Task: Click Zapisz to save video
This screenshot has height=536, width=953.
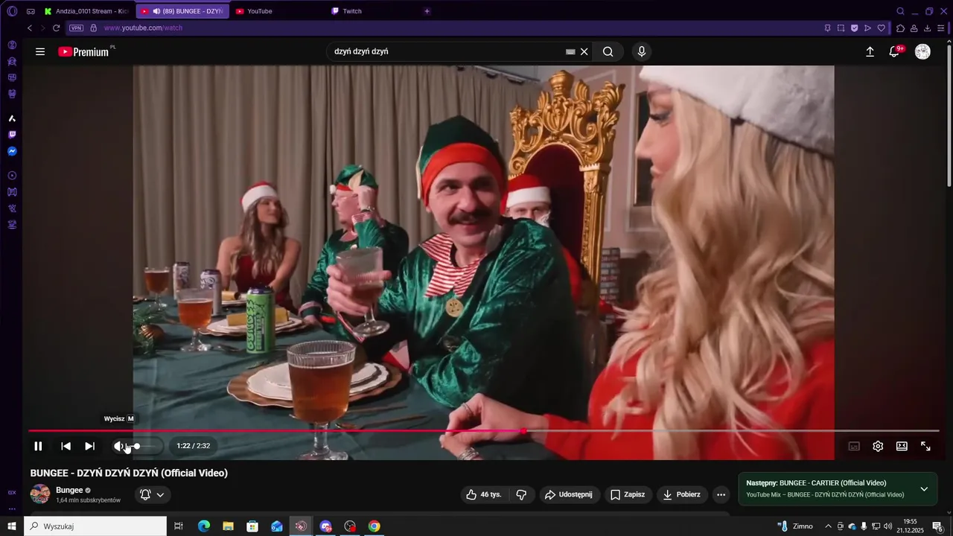Action: [x=628, y=494]
